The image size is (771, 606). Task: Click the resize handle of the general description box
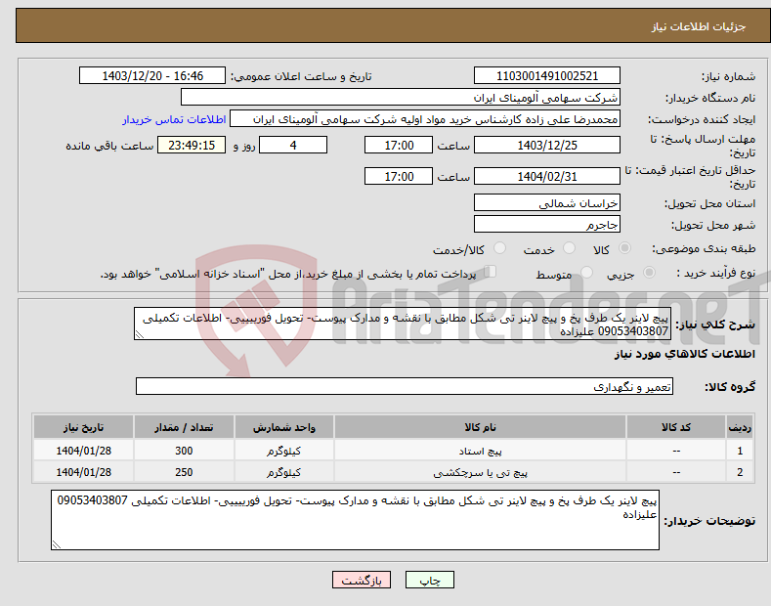(140, 334)
